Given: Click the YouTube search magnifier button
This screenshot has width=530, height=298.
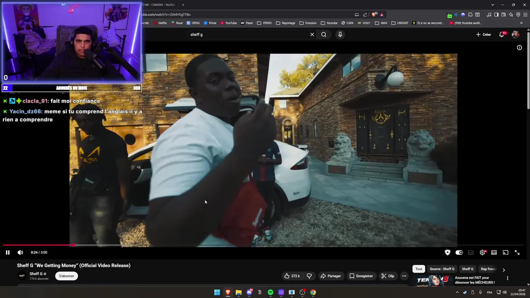Looking at the screenshot, I should [324, 34].
